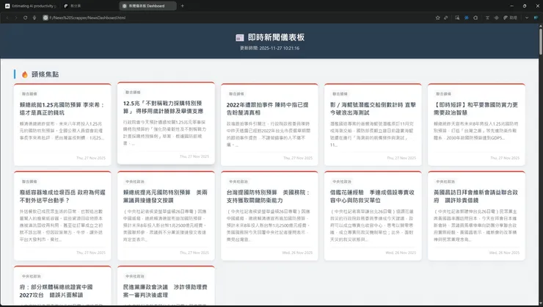Click date Wed, 26 Nov 2025 on 季連成 card
Screen dimensions: 543x307
tap(401, 253)
